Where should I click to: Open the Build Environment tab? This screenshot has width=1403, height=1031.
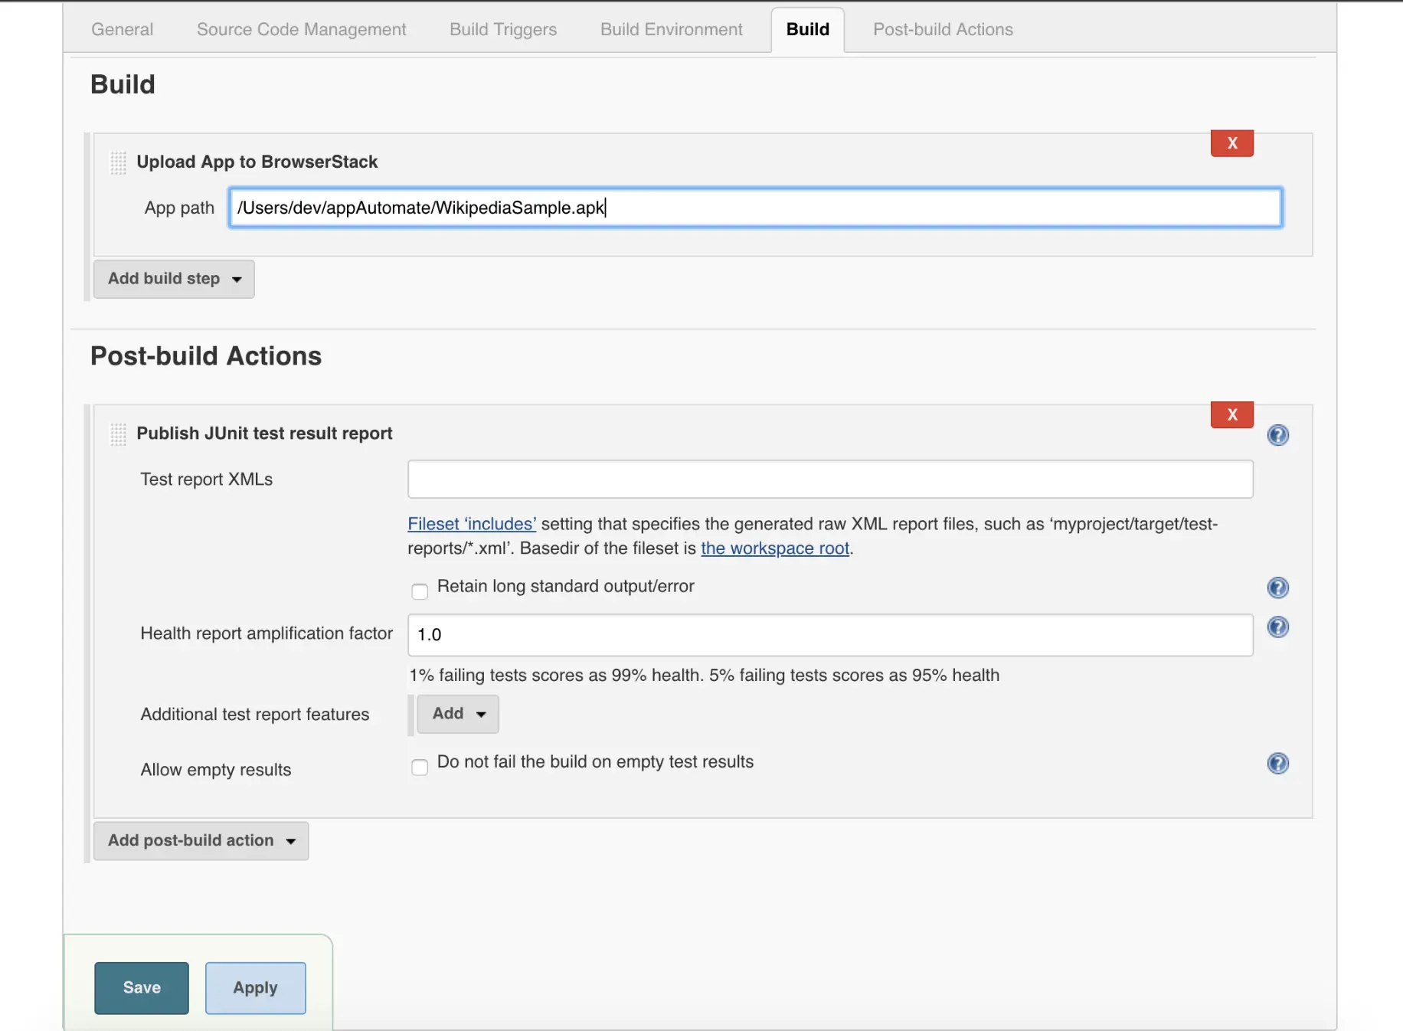pyautogui.click(x=671, y=29)
